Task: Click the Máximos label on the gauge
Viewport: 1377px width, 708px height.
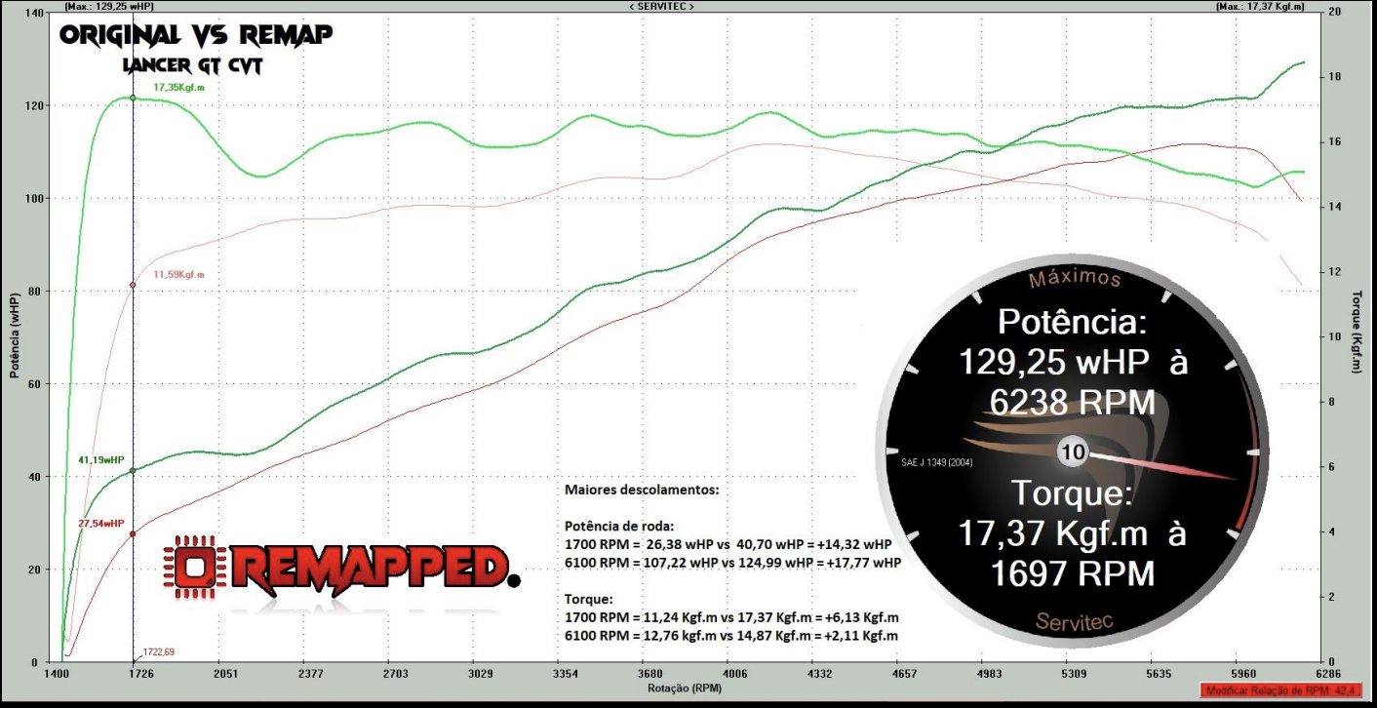Action: coord(1076,279)
